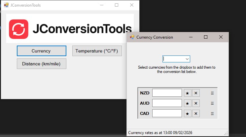
Task: Click the Currency Conversion window resize grip
Action: click(x=226, y=134)
